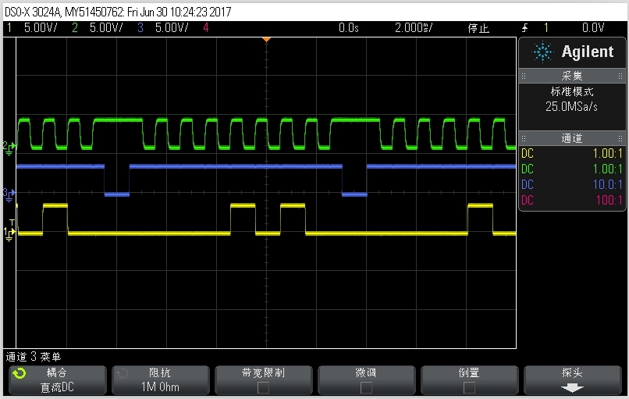Click the channel panel header
The width and height of the screenshot is (629, 399).
572,138
